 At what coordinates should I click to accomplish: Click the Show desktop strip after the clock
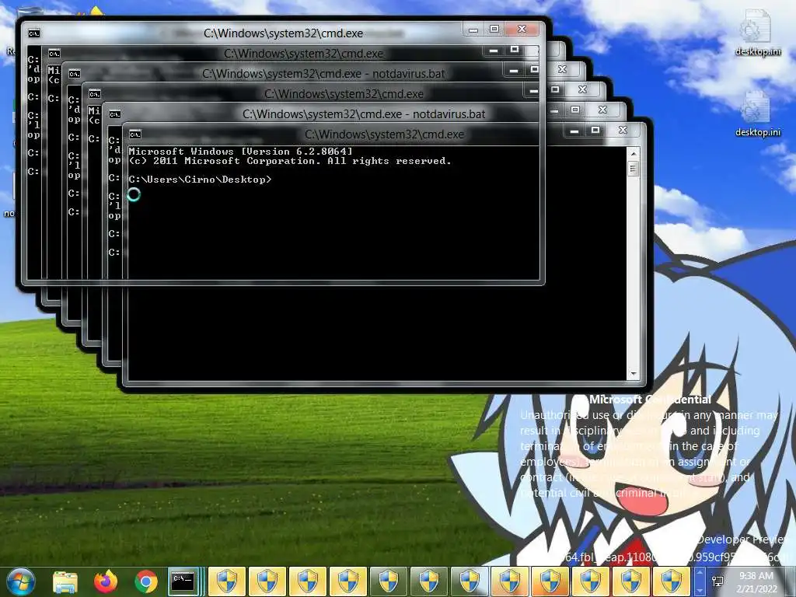click(791, 581)
